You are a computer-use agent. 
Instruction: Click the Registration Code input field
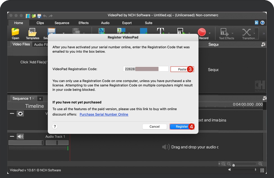tap(146, 69)
